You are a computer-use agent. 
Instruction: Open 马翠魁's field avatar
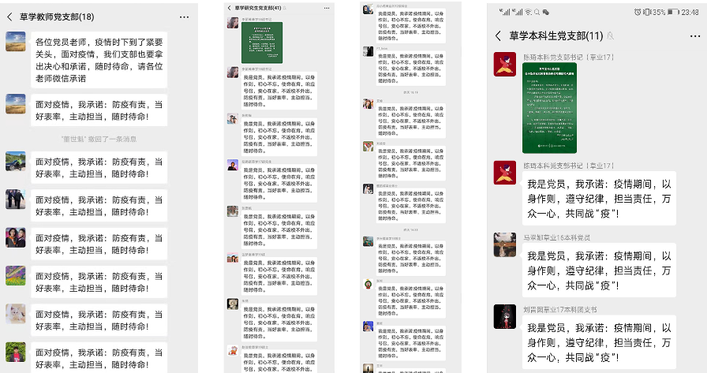click(x=505, y=244)
